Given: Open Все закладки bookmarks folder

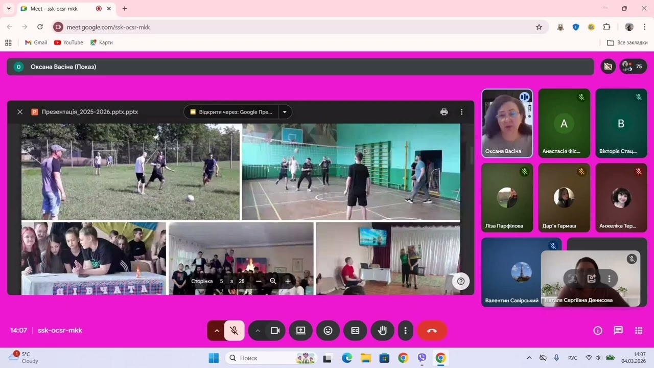Looking at the screenshot, I should point(627,42).
